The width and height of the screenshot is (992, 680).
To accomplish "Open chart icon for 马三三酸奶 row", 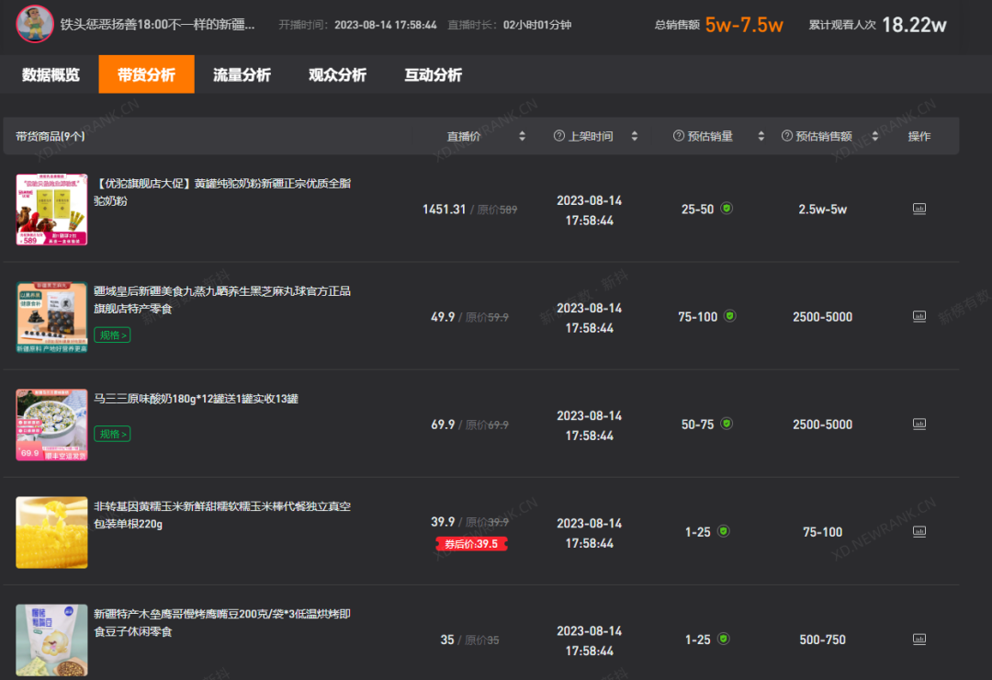I will coord(919,424).
